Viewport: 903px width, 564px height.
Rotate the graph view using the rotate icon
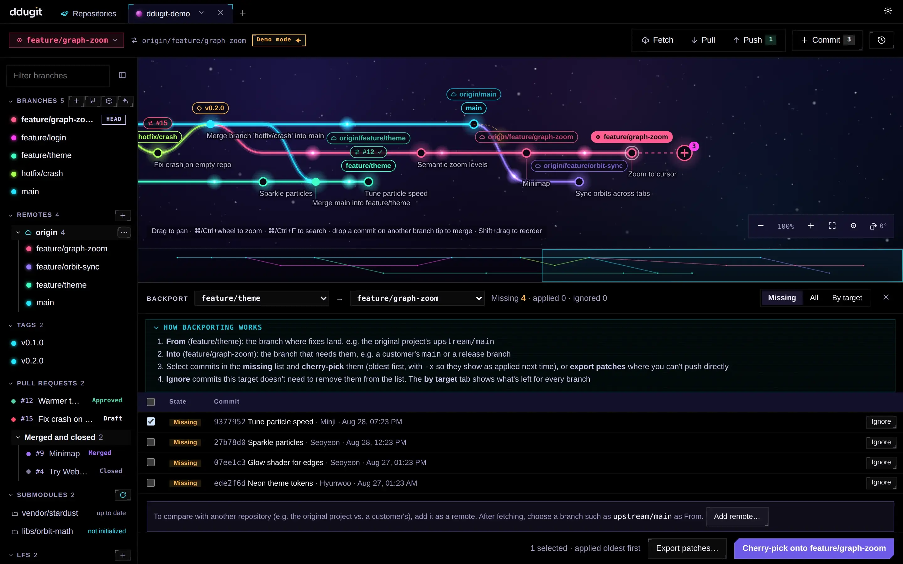point(878,226)
